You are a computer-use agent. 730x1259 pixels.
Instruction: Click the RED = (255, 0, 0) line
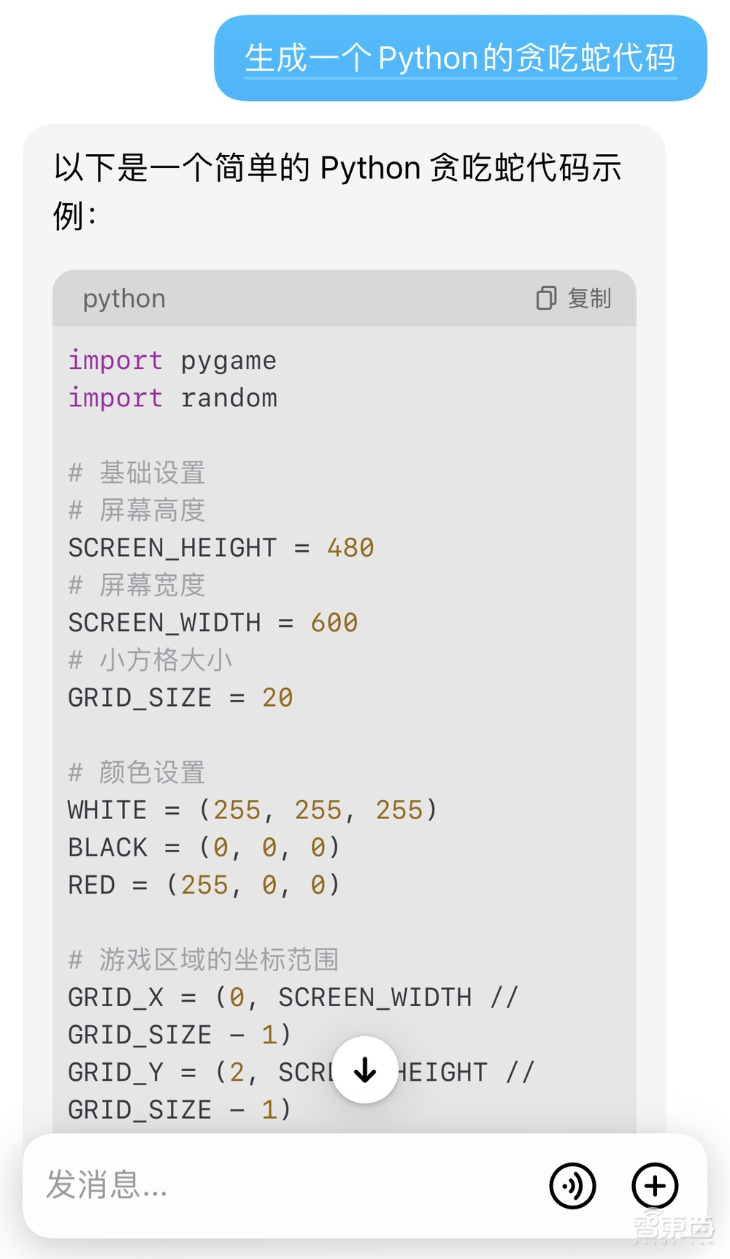(x=204, y=885)
